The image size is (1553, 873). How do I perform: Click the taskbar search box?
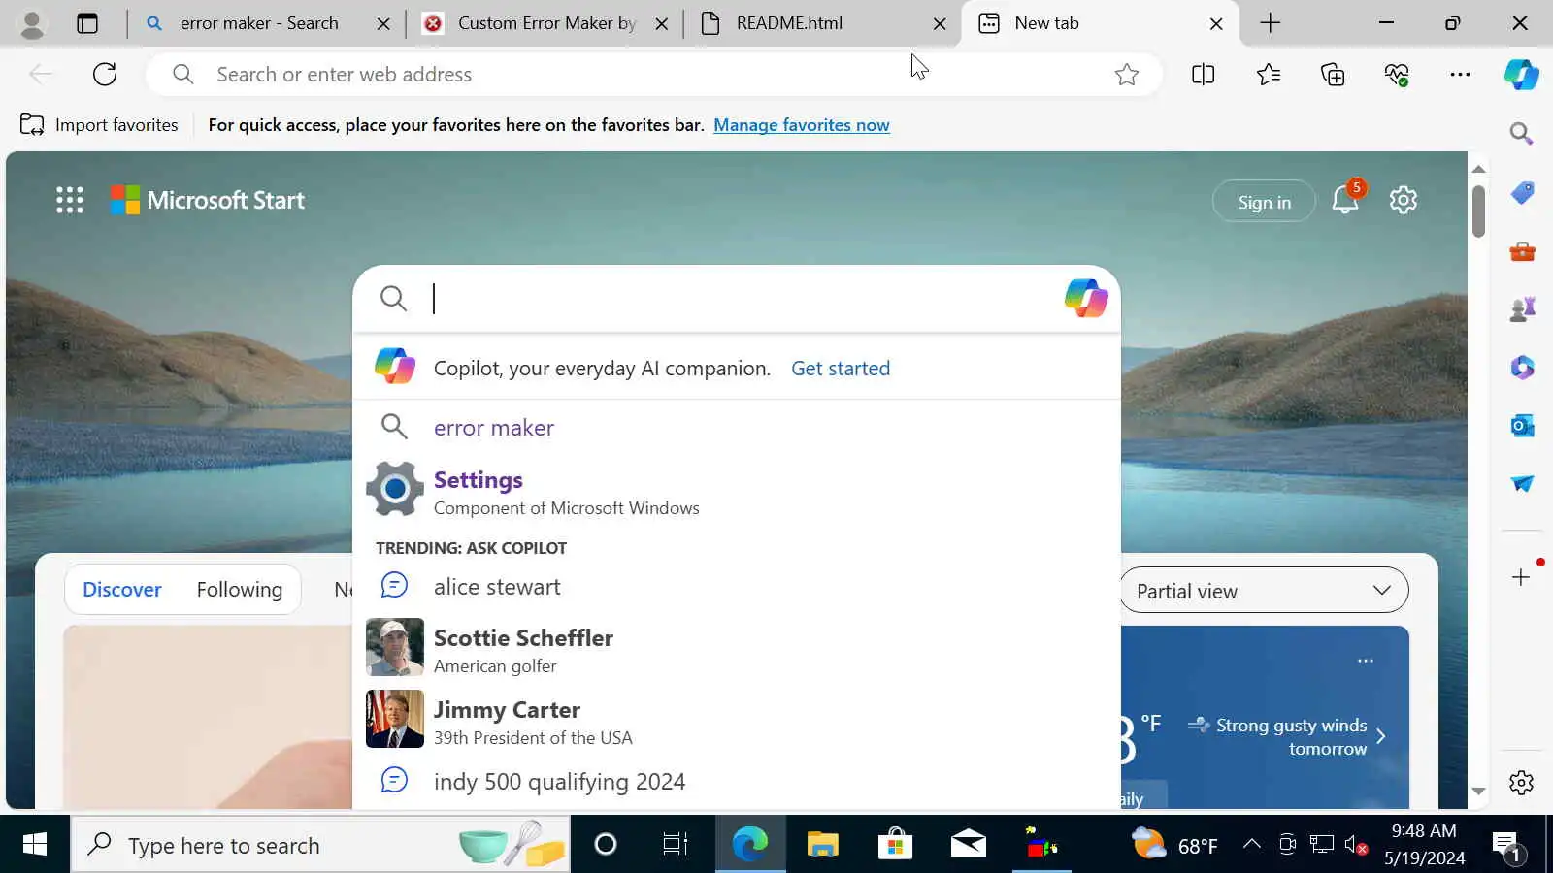click(320, 845)
